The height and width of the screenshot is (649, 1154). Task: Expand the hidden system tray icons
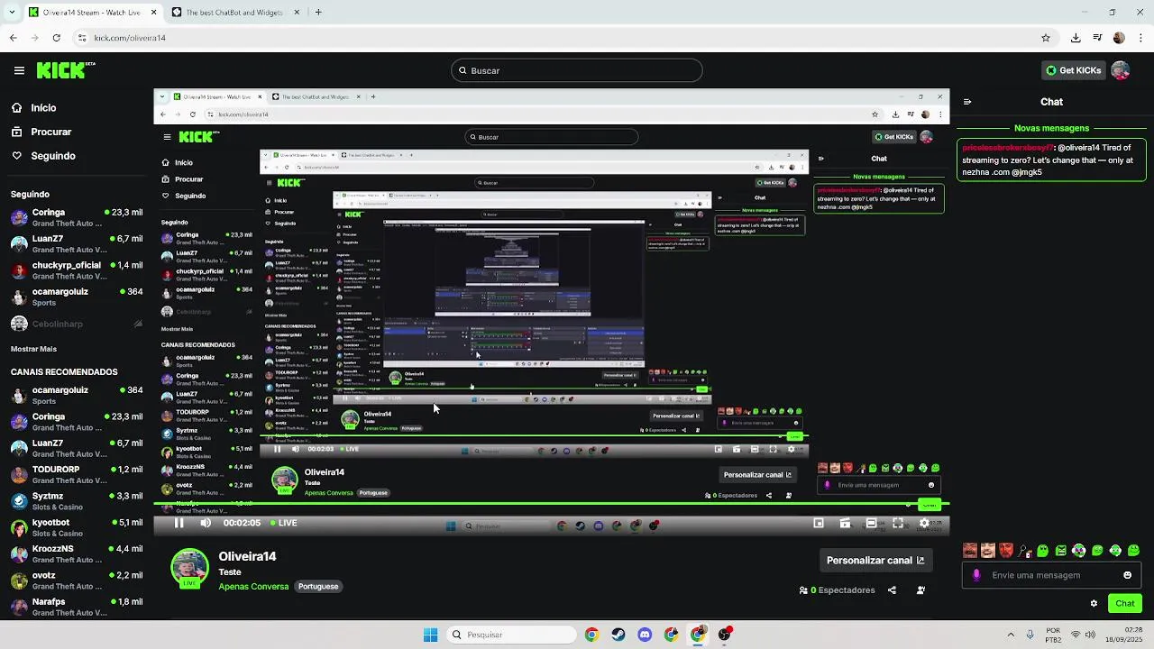pos(1011,635)
